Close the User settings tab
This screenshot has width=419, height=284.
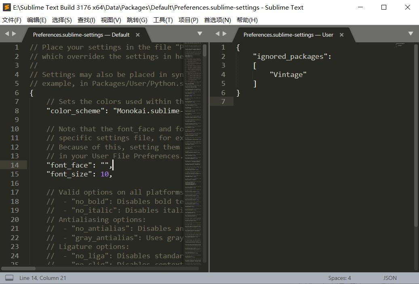341,35
